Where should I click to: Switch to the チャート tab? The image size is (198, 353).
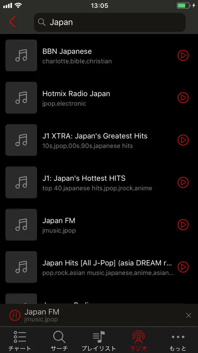point(20,340)
